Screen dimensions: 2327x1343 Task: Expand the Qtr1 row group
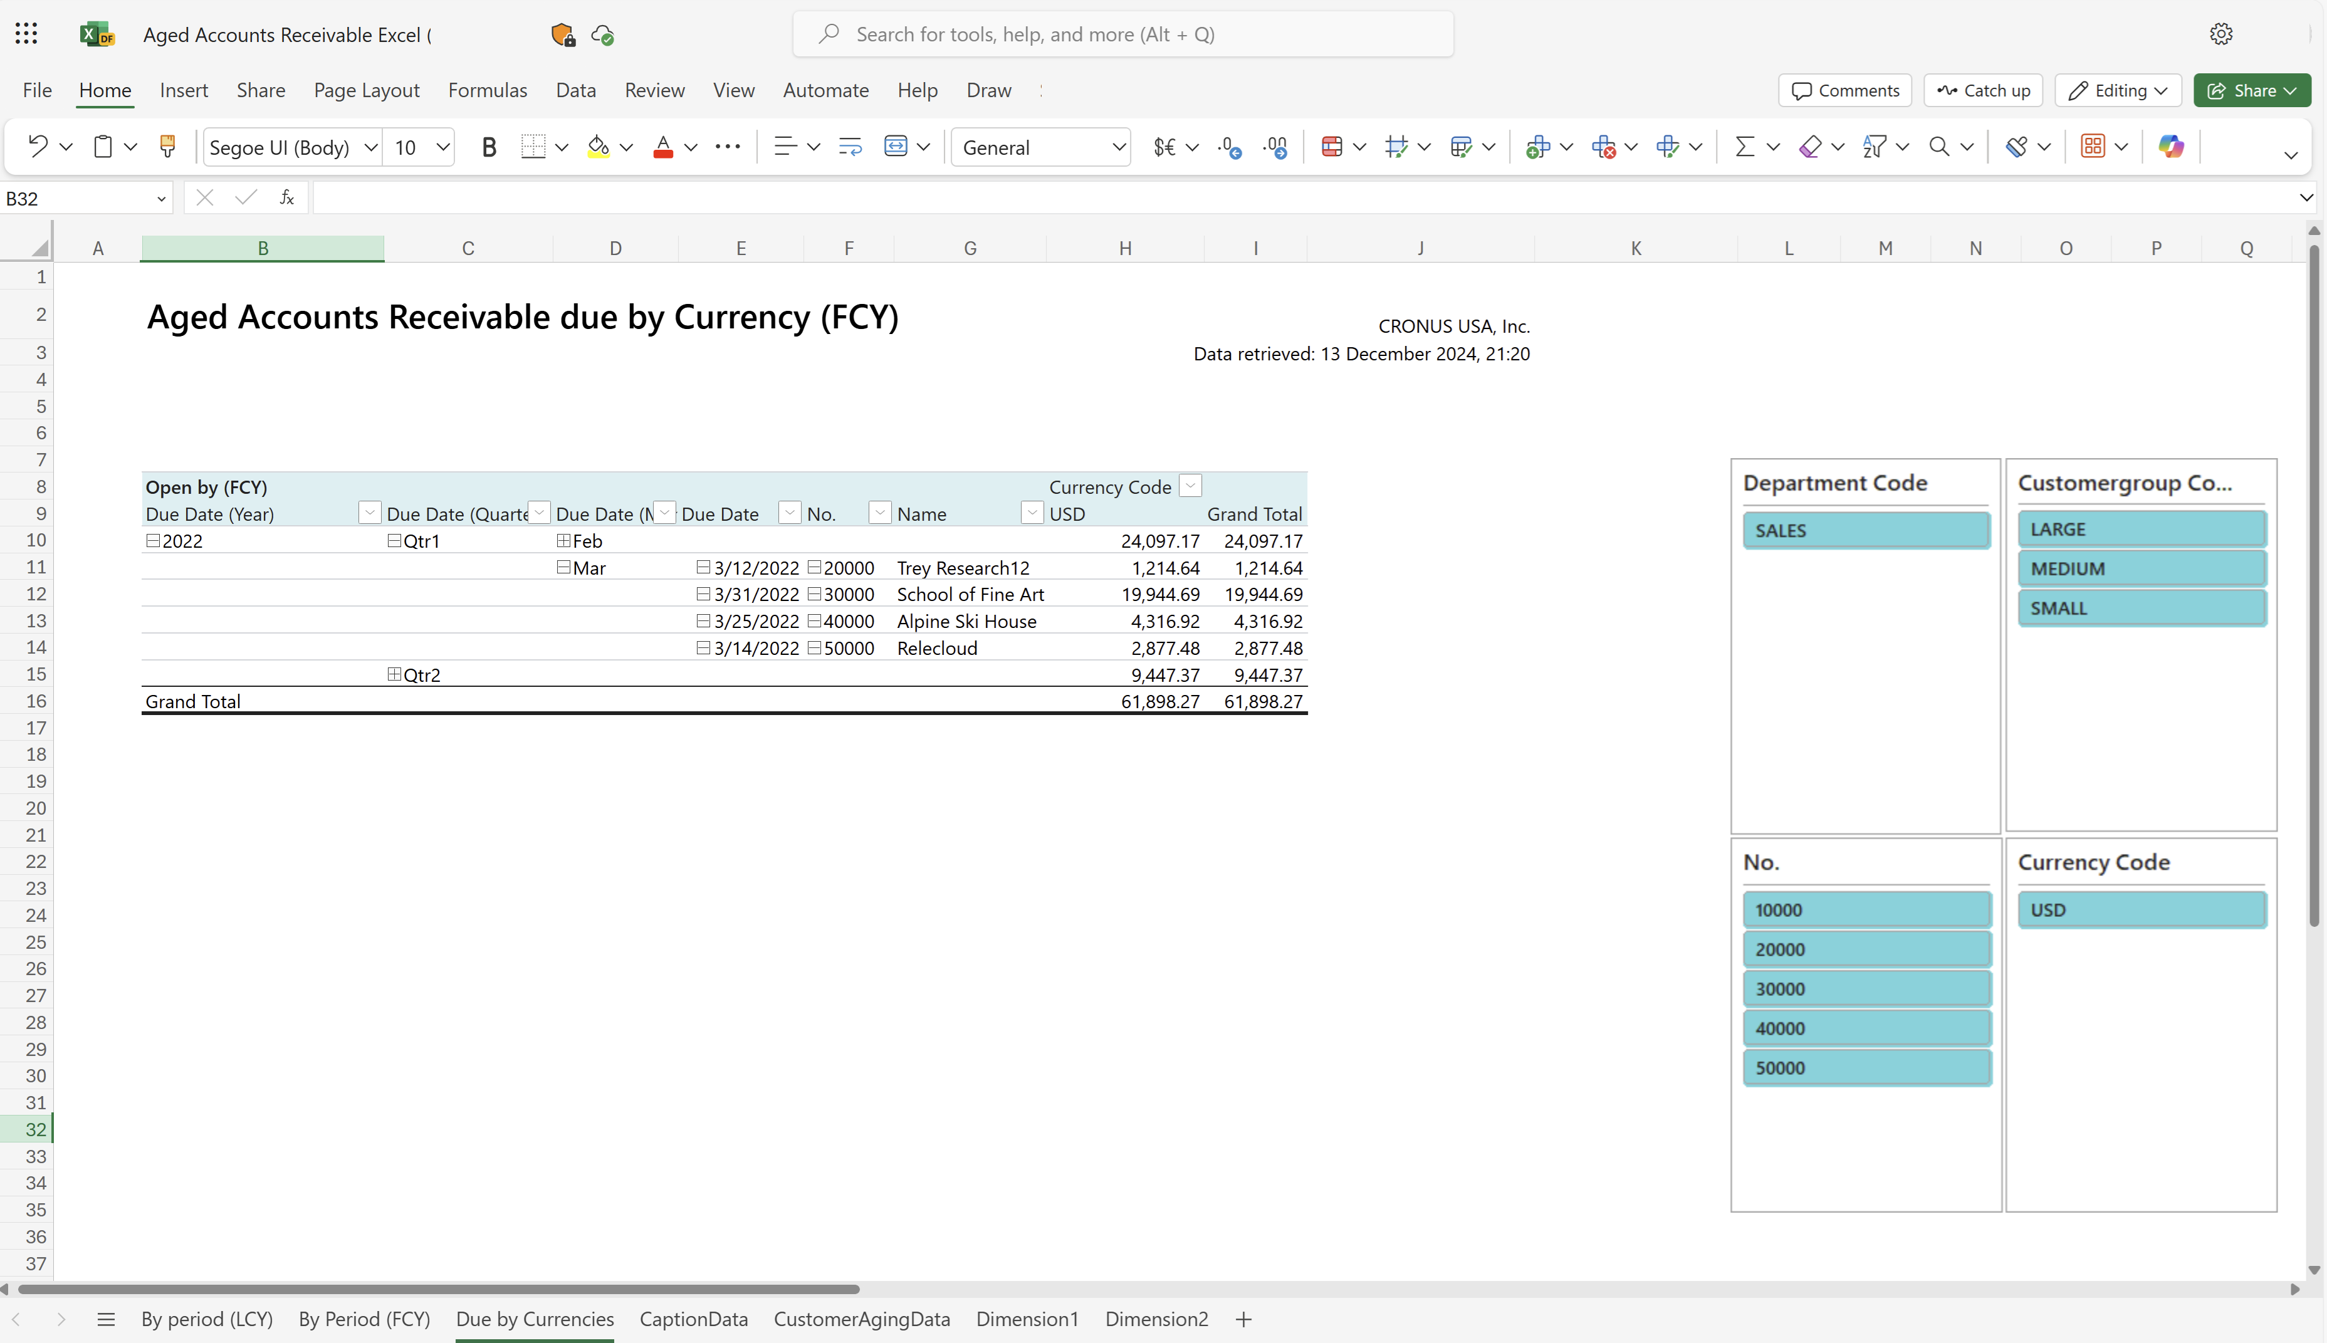pos(395,540)
